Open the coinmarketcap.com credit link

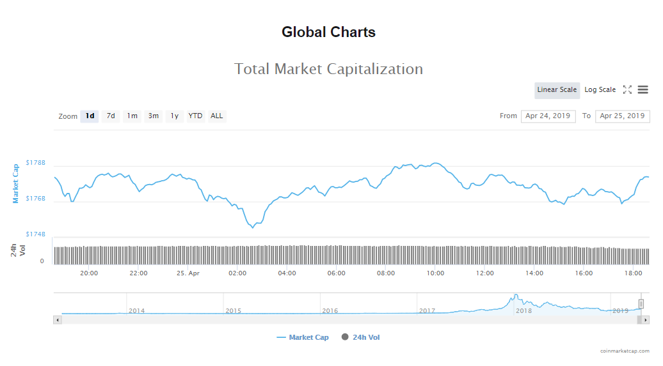[x=625, y=351]
